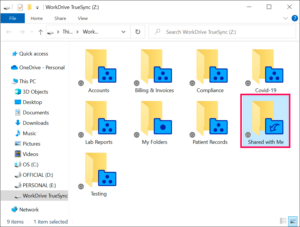
Task: Open the My Folders folder icon
Action: (x=156, y=118)
